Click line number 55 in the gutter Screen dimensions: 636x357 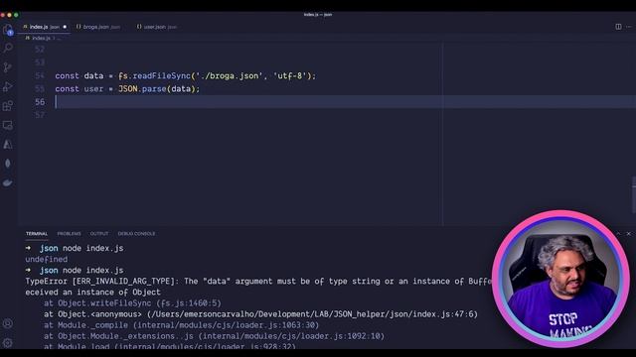[x=40, y=88]
